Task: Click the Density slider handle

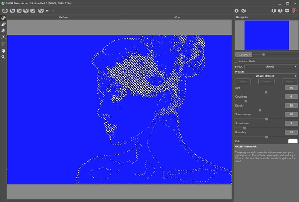Action: [260, 110]
